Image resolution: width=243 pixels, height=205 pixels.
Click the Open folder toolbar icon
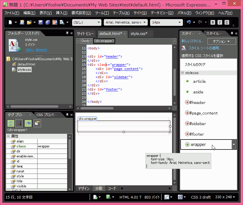[29, 22]
